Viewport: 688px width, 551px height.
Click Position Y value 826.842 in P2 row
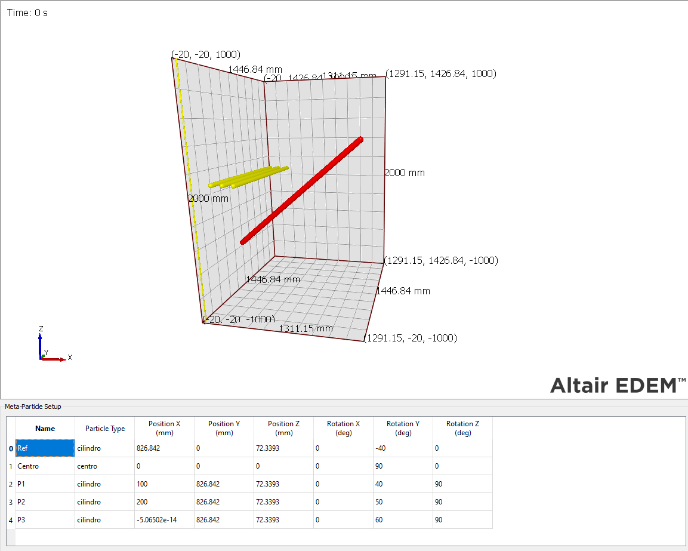click(x=224, y=502)
